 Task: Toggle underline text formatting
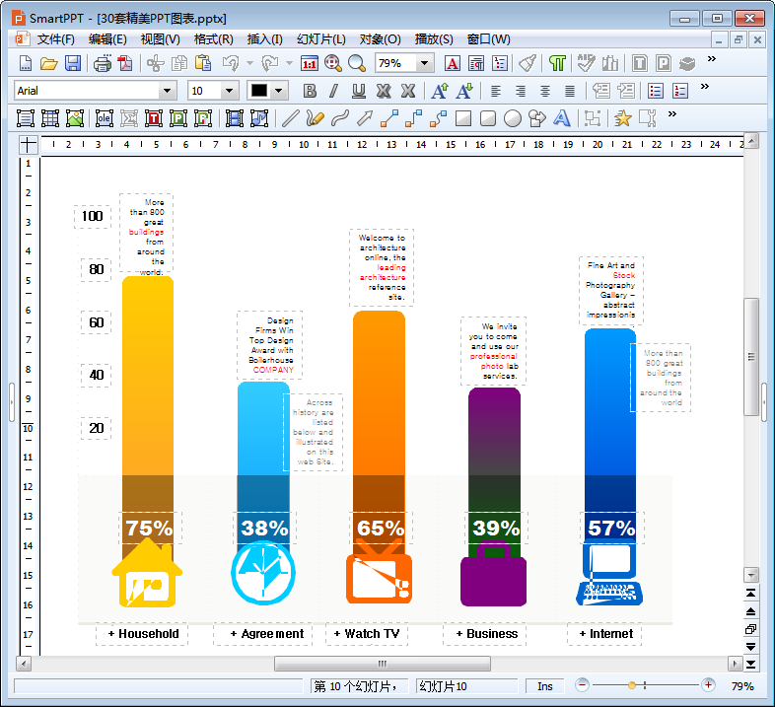359,91
